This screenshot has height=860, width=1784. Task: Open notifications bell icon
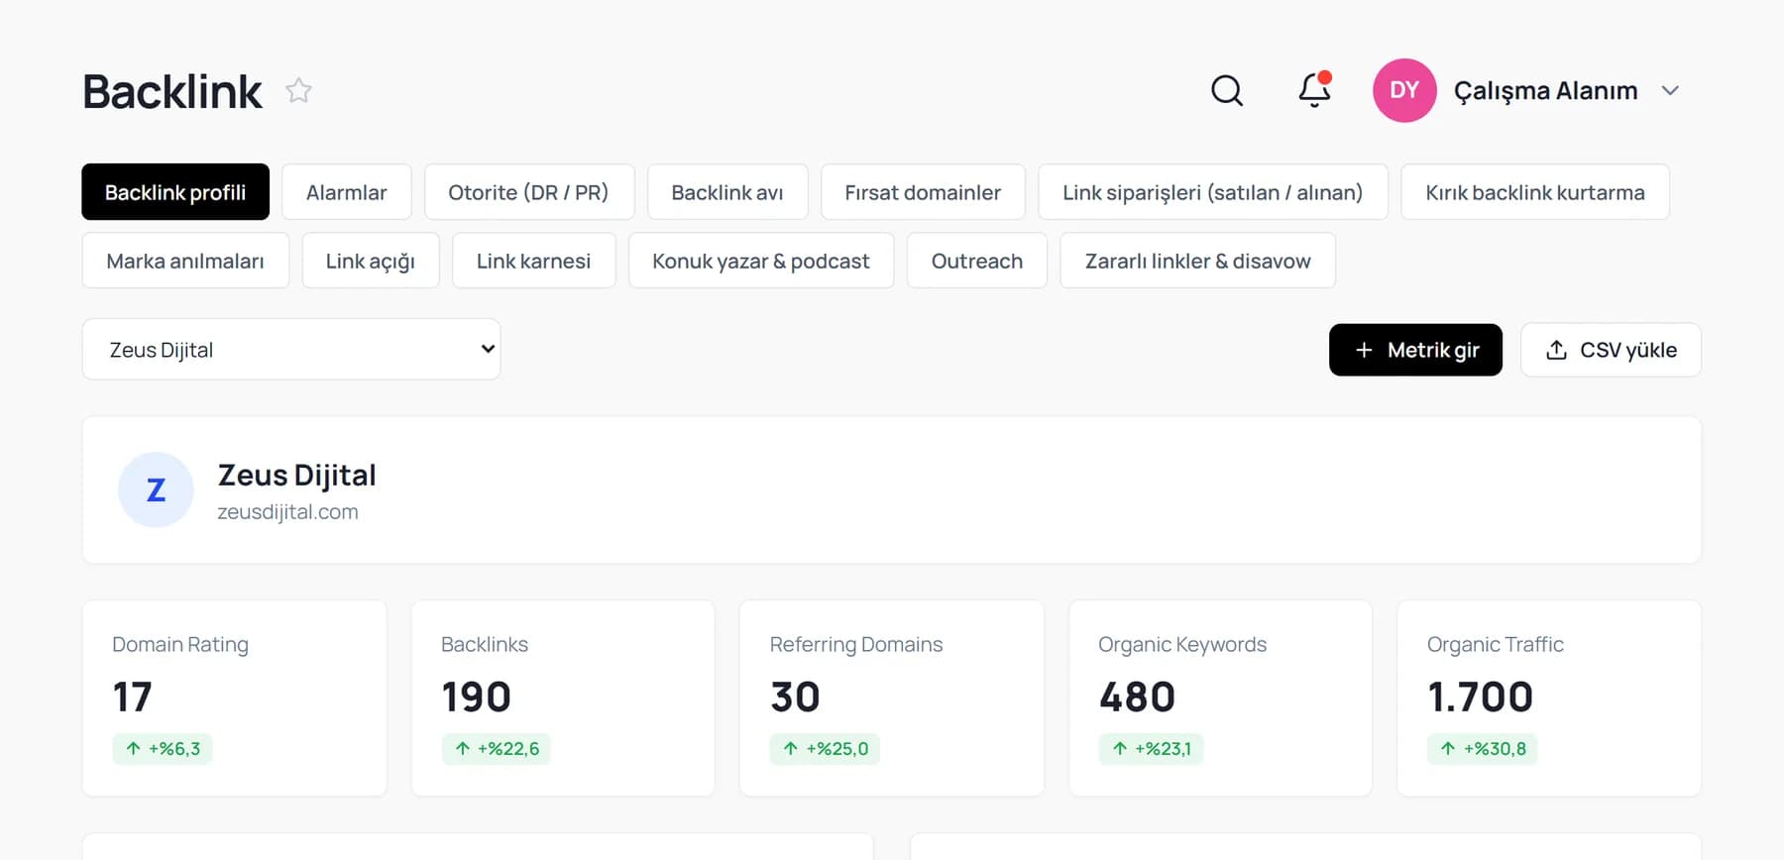(1315, 89)
